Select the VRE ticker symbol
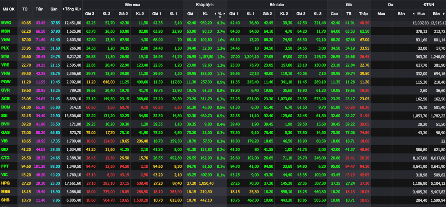The width and height of the screenshot is (446, 207). pos(5,65)
